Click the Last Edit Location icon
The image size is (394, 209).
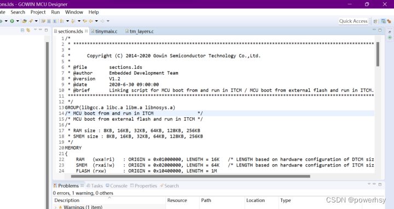pyautogui.click(x=85, y=21)
